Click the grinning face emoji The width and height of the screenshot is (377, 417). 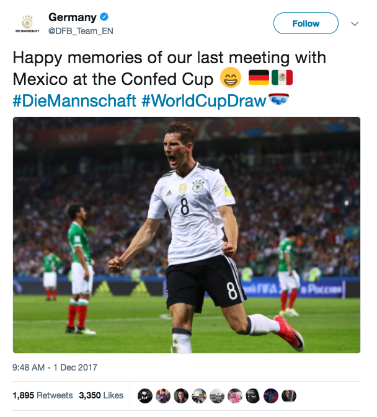coord(231,79)
